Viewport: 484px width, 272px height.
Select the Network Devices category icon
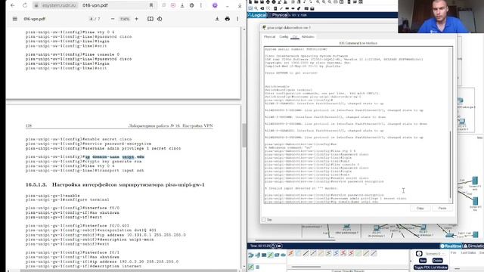point(251,255)
